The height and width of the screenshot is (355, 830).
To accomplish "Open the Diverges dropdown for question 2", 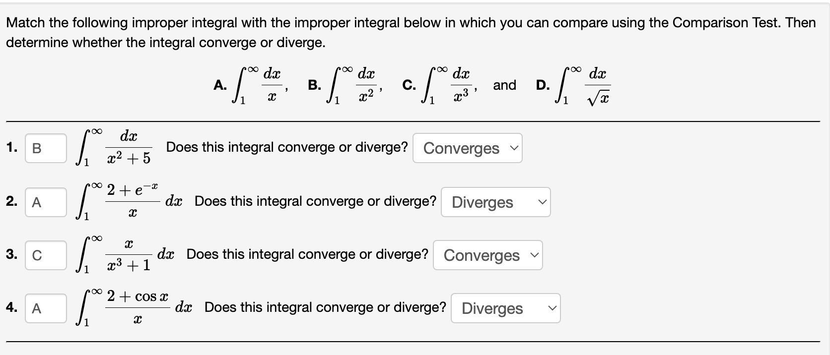I will [495, 202].
